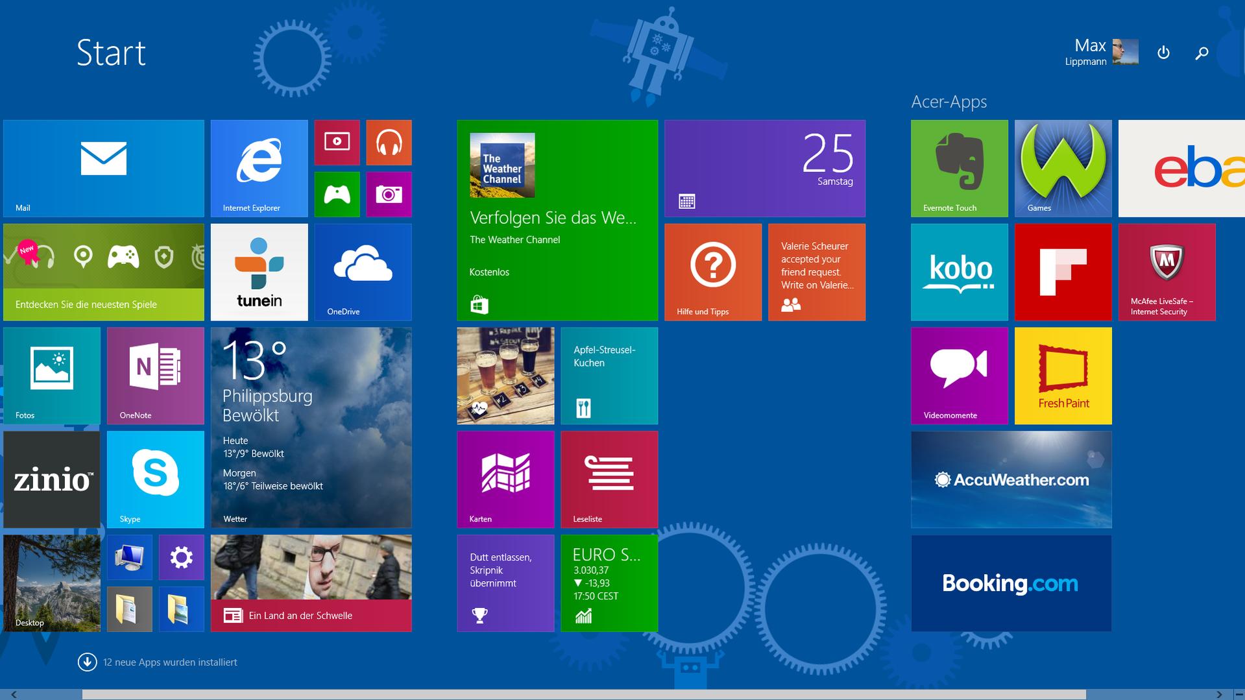The height and width of the screenshot is (700, 1245).
Task: Open the EURO S... finance tile
Action: coord(610,584)
